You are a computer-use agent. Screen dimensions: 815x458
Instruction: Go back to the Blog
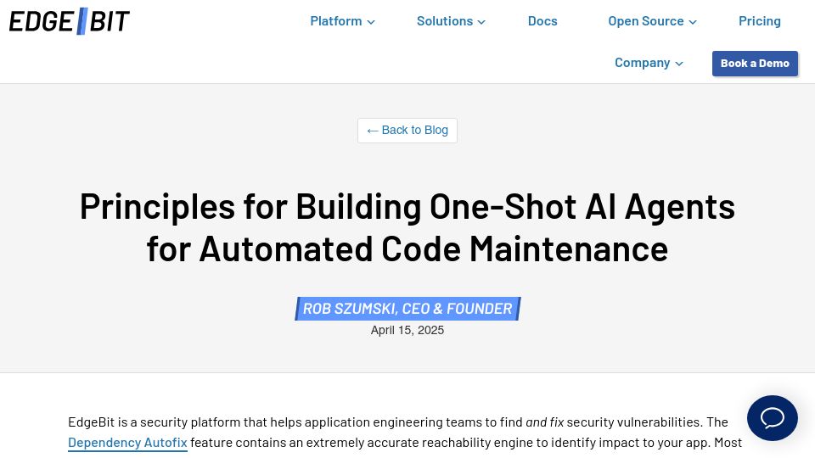coord(407,131)
